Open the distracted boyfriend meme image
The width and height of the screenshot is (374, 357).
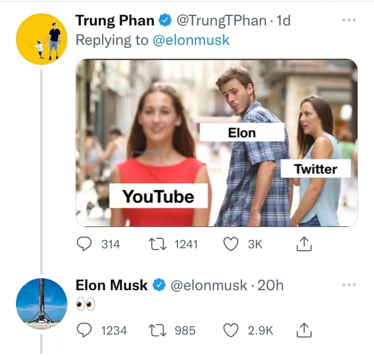click(x=216, y=143)
